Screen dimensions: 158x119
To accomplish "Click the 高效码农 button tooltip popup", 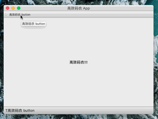I will [x=33, y=24].
